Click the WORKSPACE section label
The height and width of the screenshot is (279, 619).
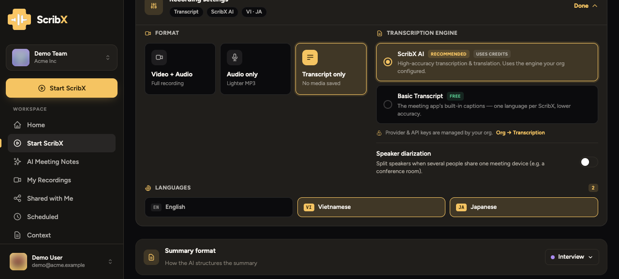pyautogui.click(x=30, y=109)
